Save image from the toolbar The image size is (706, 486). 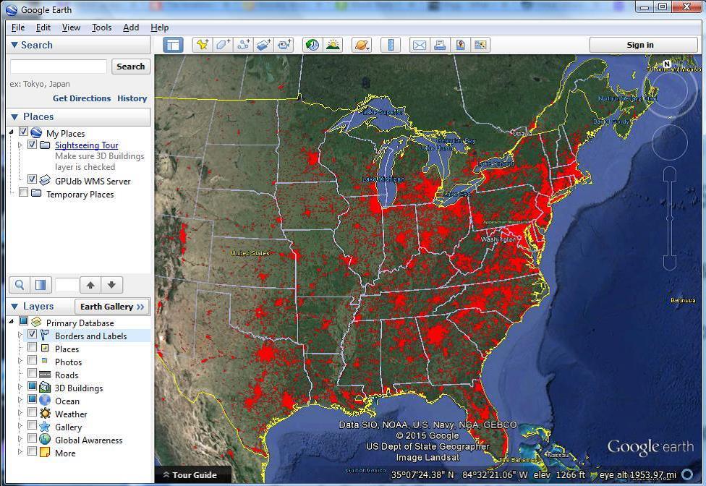[460, 45]
